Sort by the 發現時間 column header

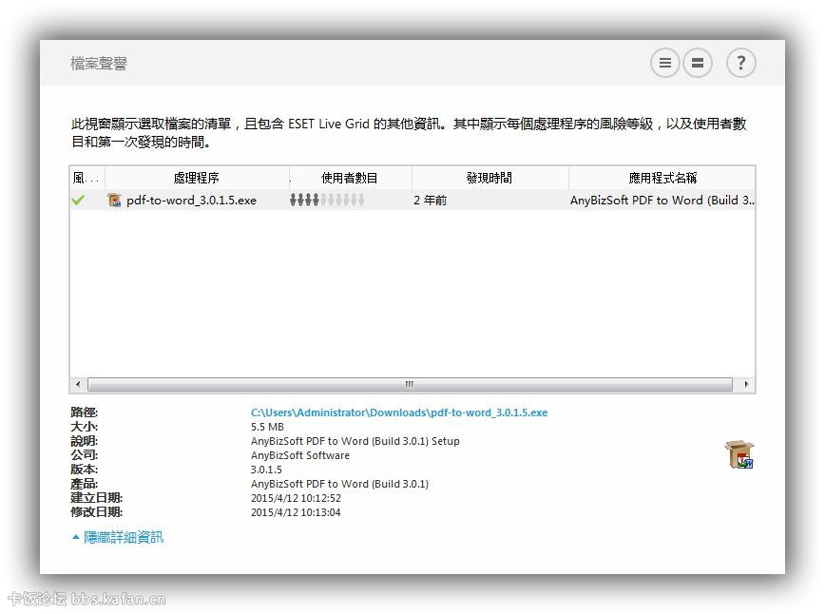(x=489, y=178)
